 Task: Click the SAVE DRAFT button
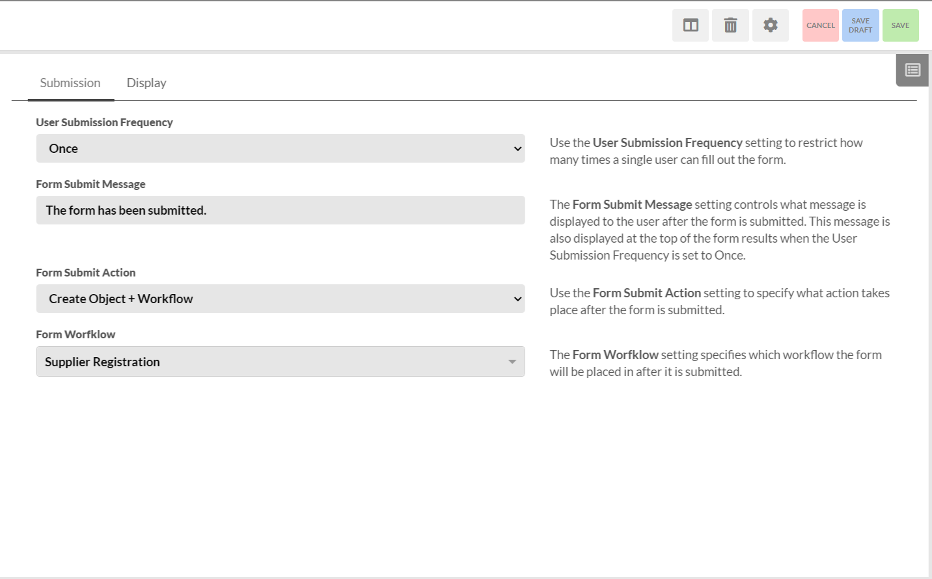point(860,25)
